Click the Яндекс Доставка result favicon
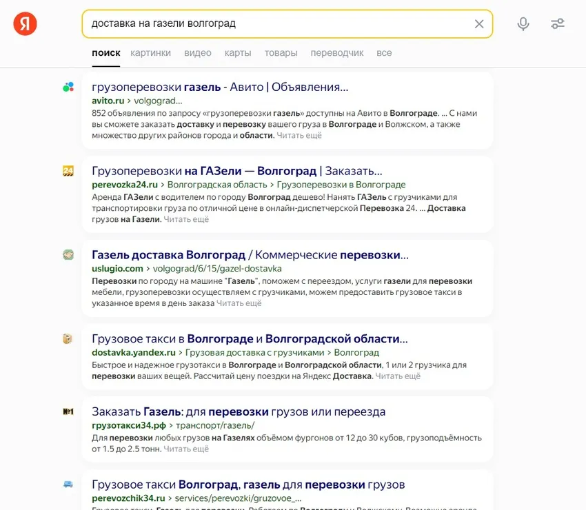 coord(68,338)
